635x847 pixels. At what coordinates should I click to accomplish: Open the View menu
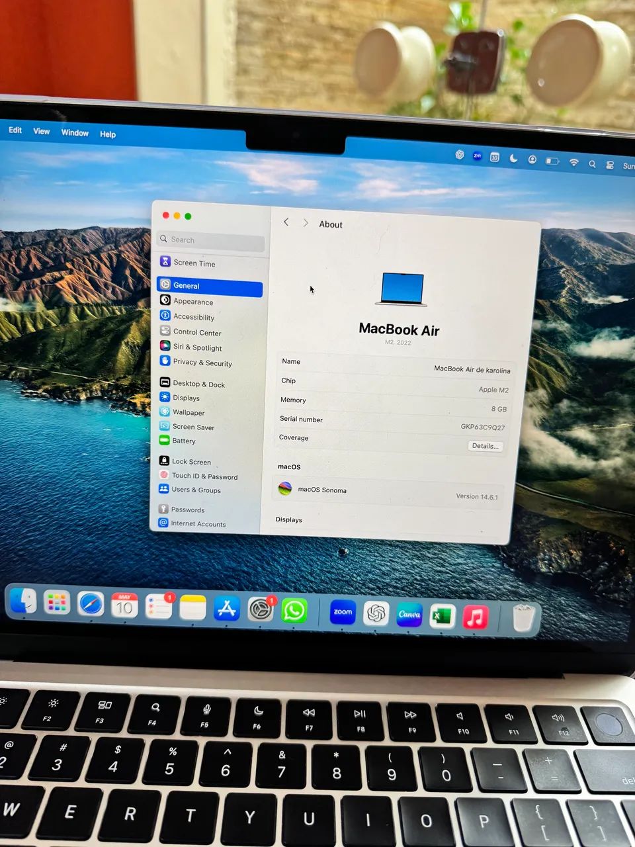[42, 132]
